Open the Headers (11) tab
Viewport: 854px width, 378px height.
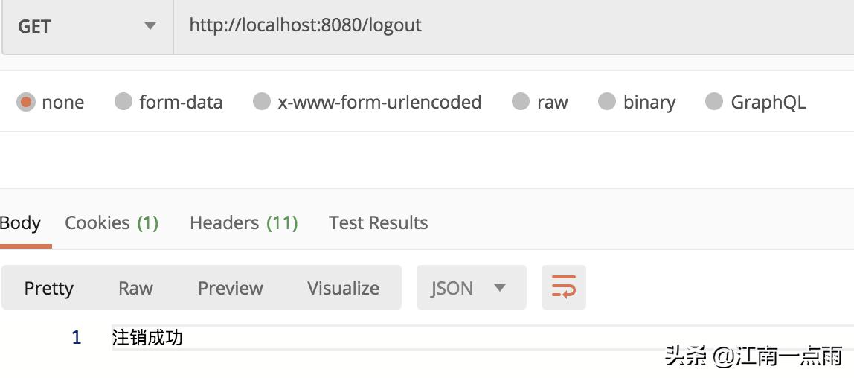click(x=243, y=222)
